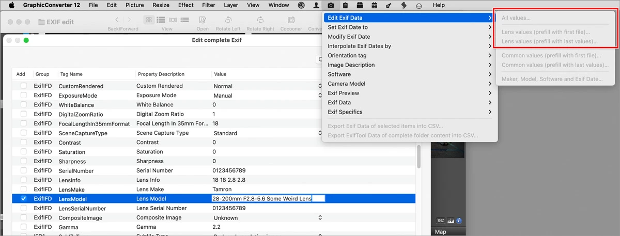620x236 pixels.
Task: Click the blue info icon in preview panel
Action: pos(458,221)
